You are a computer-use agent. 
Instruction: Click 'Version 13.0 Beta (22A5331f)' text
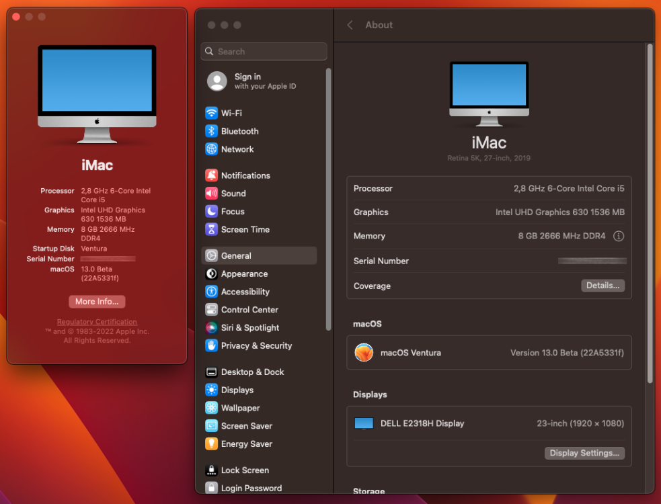tap(567, 353)
